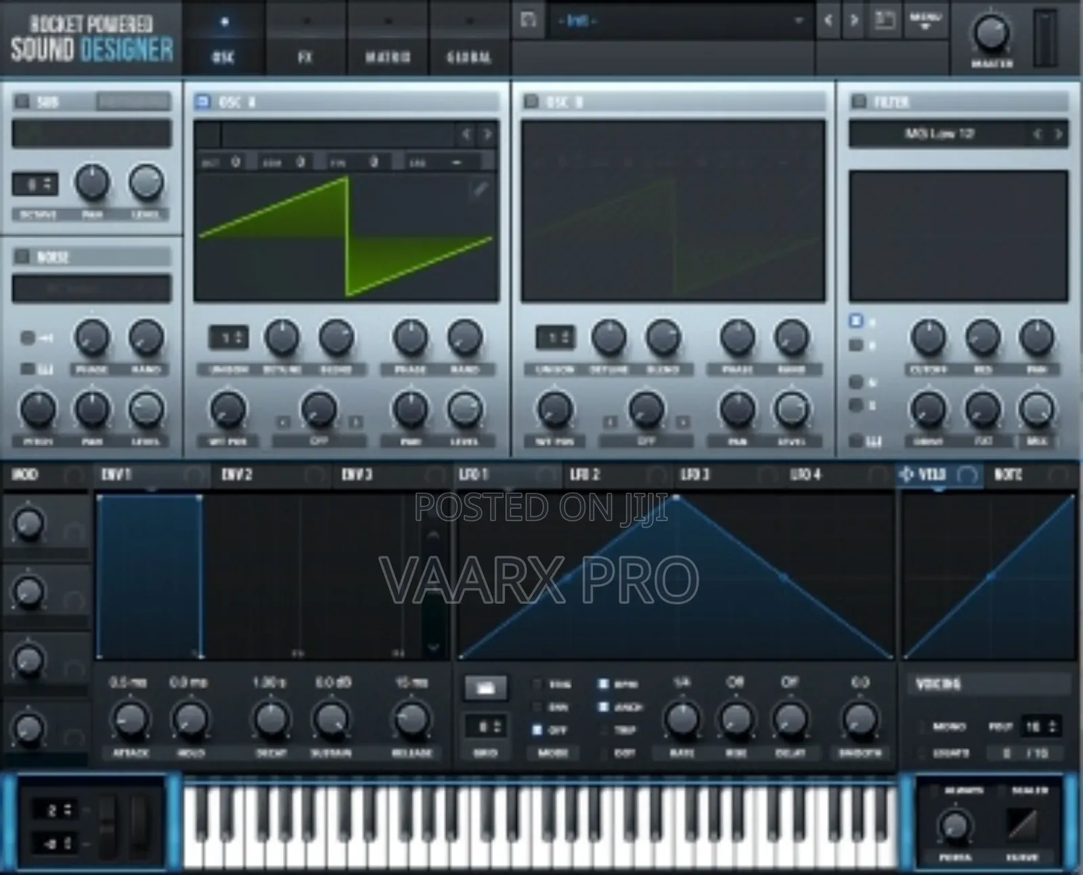Click the PORTA knob

click(x=954, y=826)
